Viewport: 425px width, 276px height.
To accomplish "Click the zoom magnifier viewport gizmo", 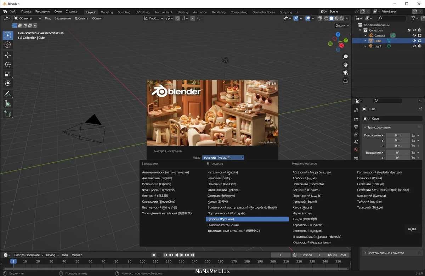I will [346, 57].
